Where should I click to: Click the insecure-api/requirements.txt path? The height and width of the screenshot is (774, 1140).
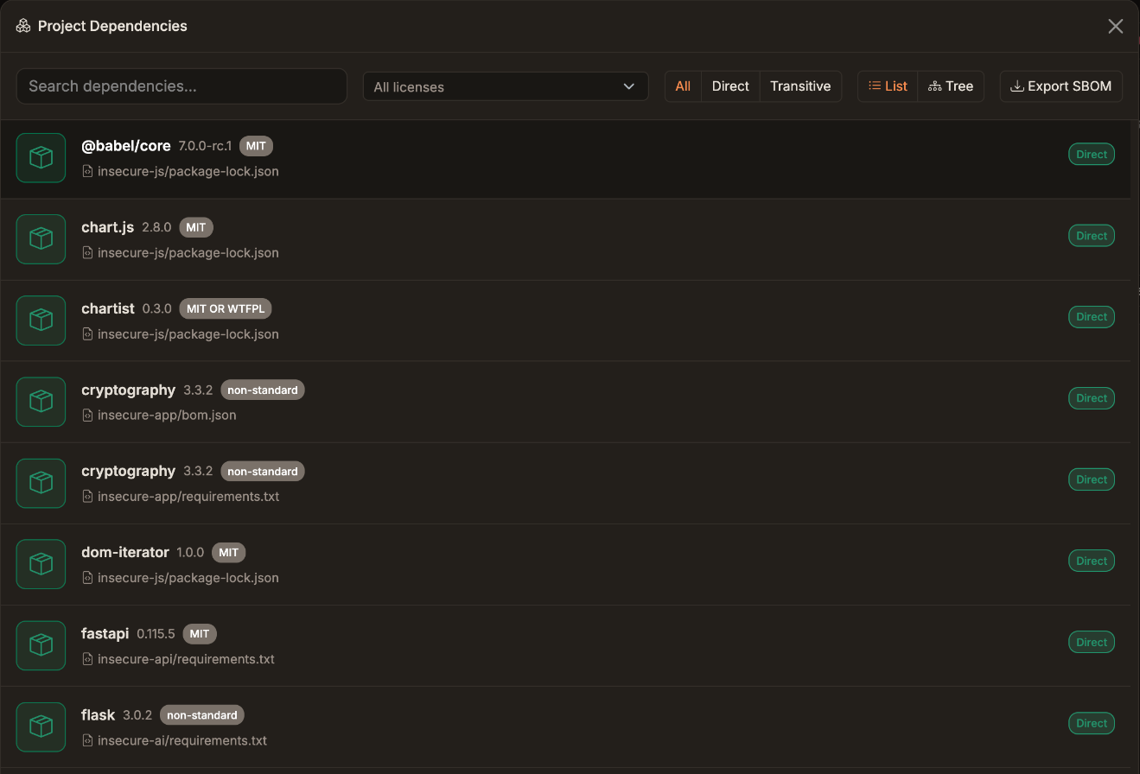click(x=186, y=659)
